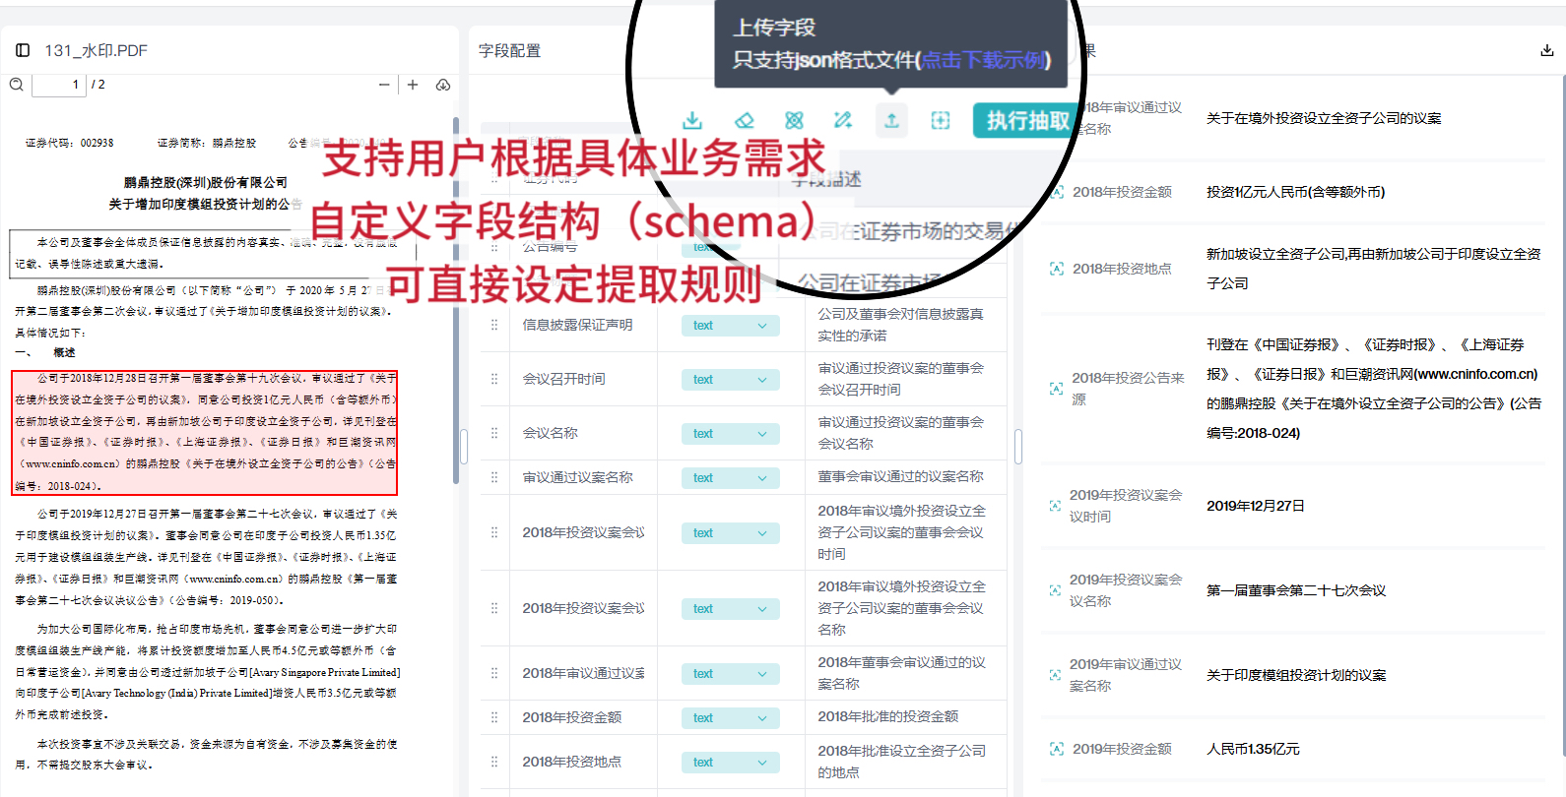Locate 2019年审议通过议案名称 result icon
This screenshot has width=1566, height=797.
[1055, 675]
